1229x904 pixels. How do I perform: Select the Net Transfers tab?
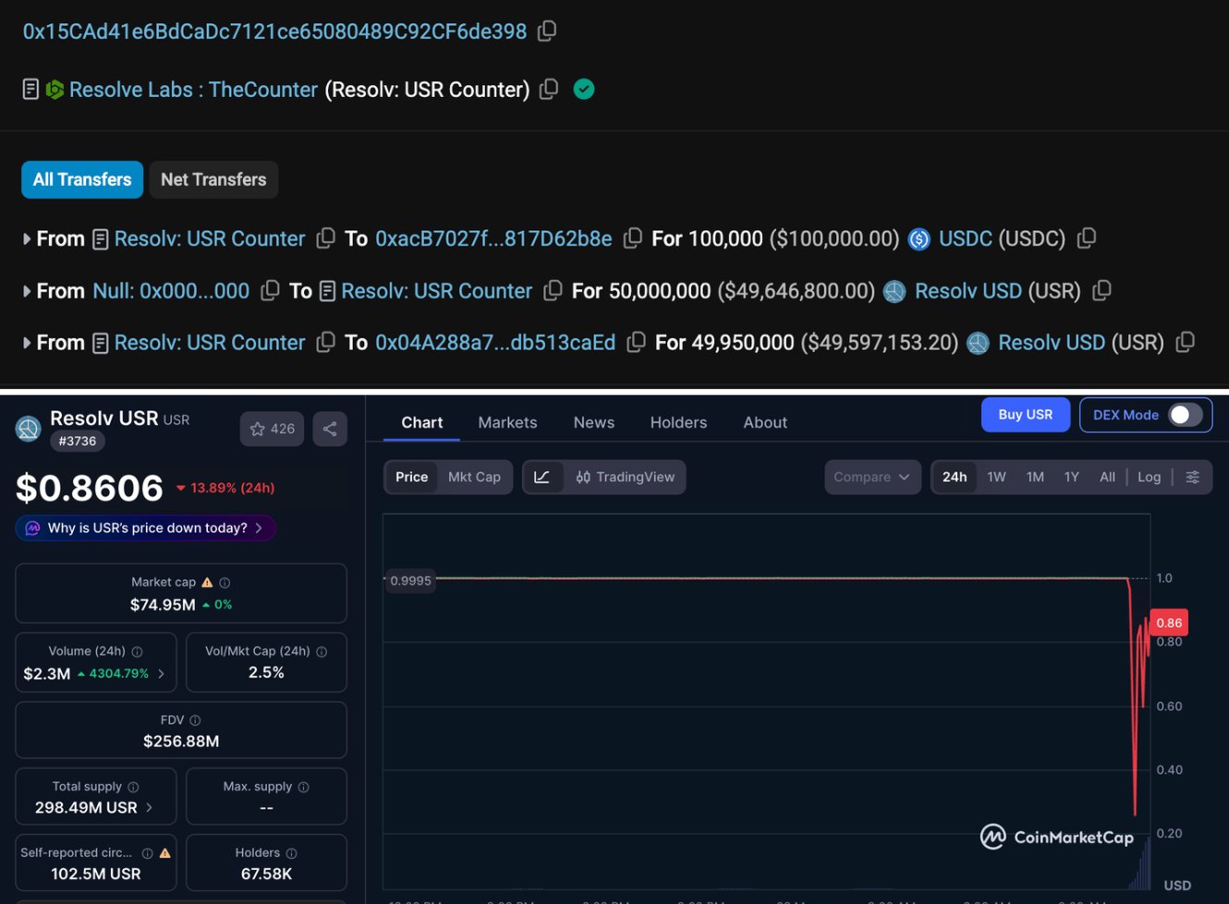pos(213,179)
